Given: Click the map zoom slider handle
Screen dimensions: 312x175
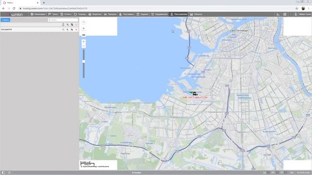Looking at the screenshot, I should click(84, 62).
